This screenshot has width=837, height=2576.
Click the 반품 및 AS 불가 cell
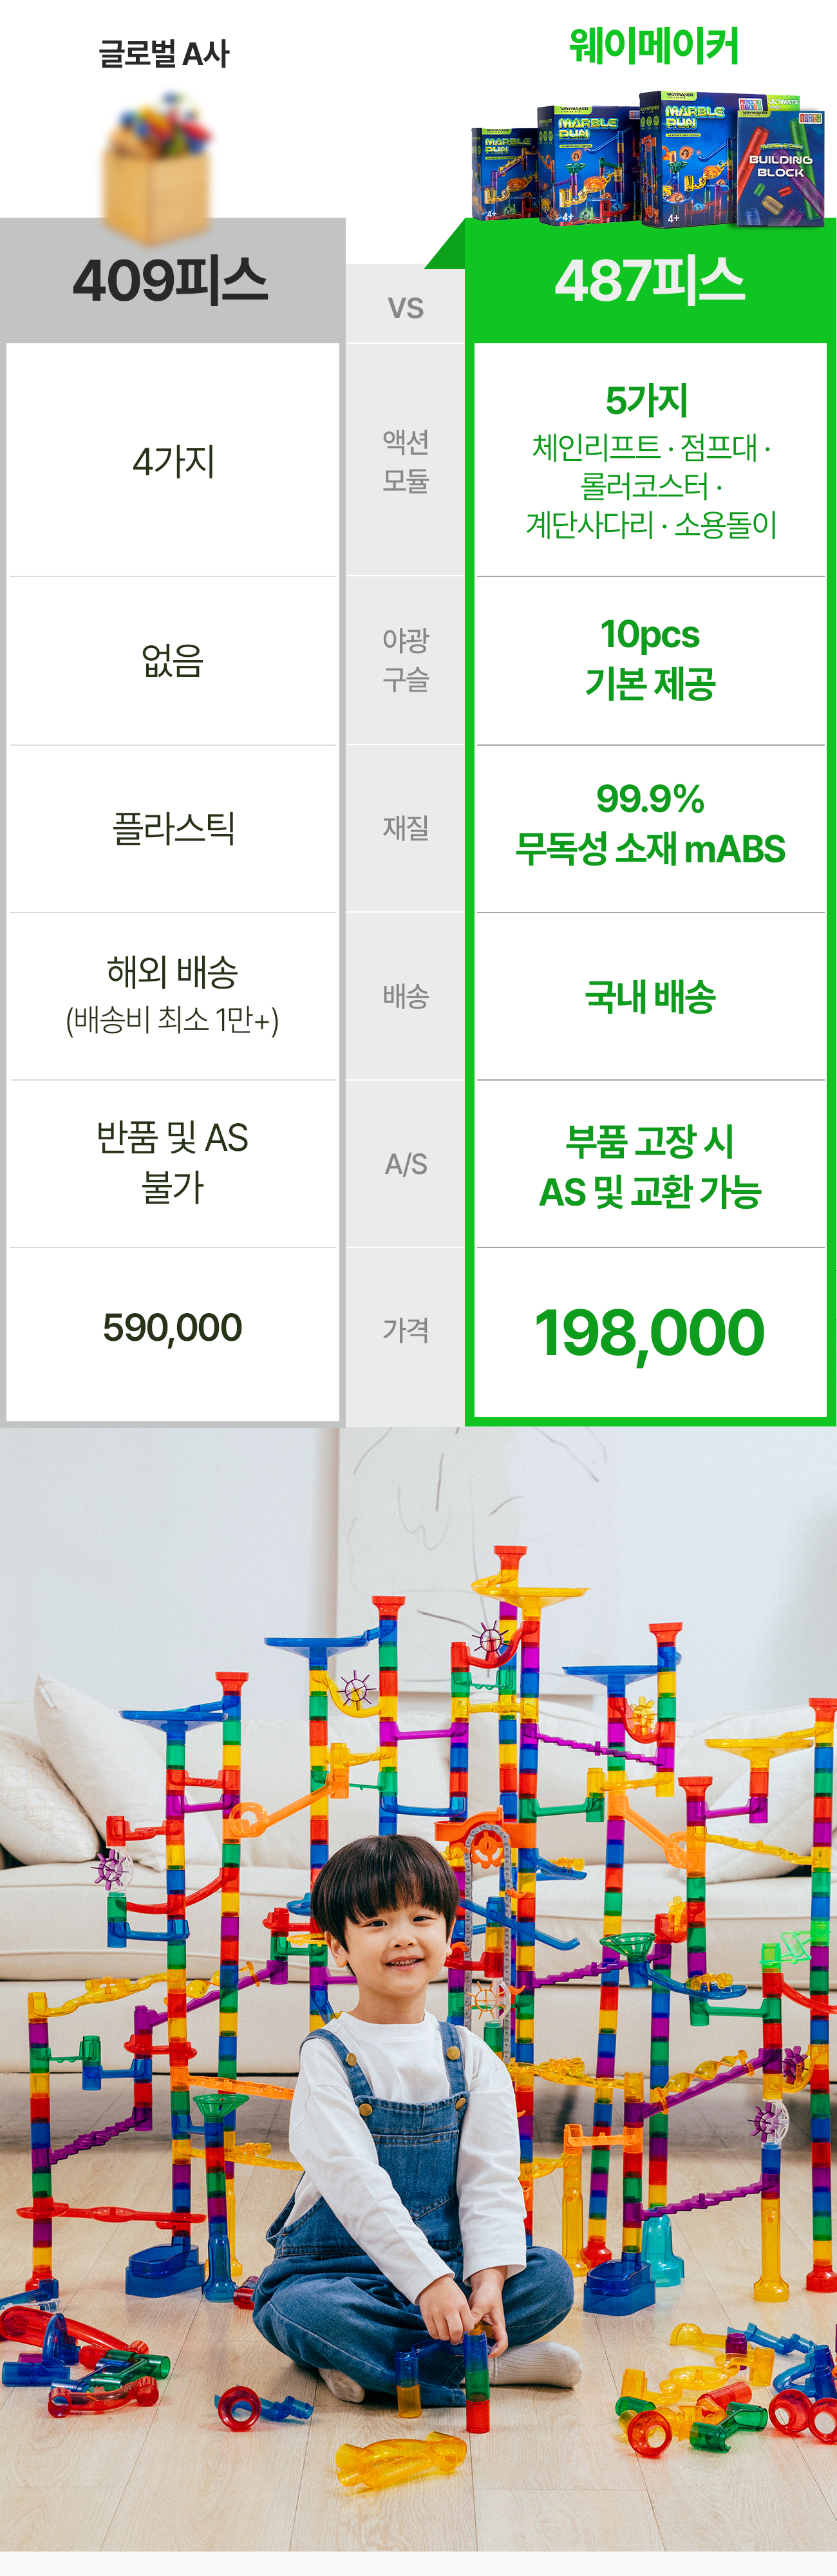point(172,1162)
